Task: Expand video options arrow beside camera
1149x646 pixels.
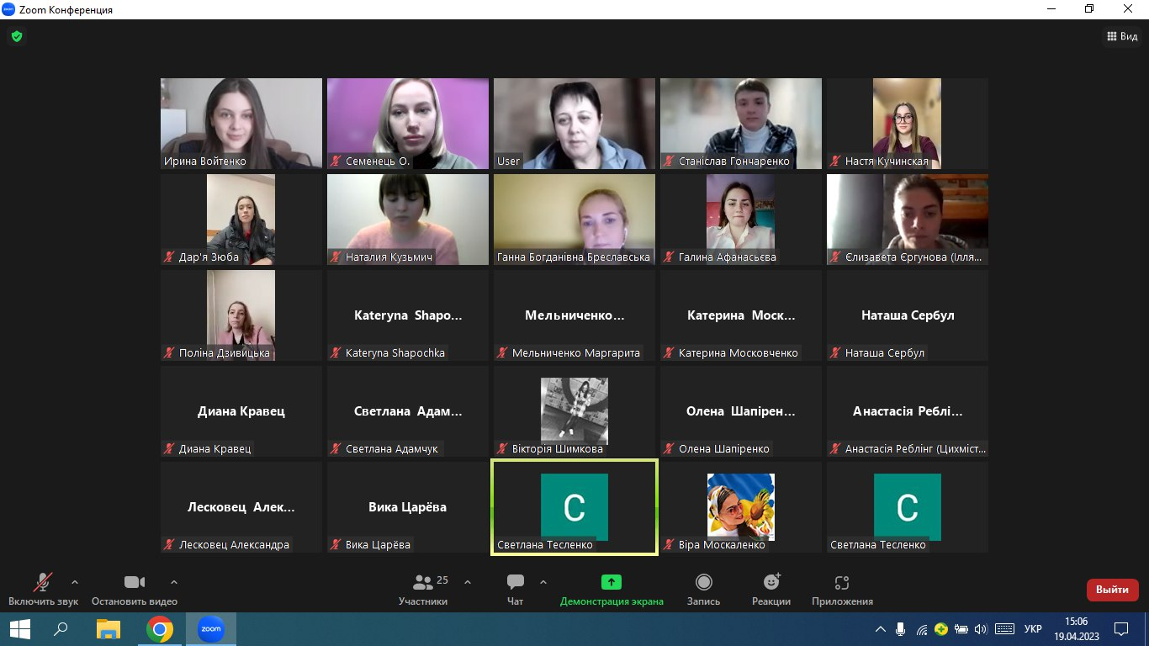Action: pyautogui.click(x=174, y=581)
